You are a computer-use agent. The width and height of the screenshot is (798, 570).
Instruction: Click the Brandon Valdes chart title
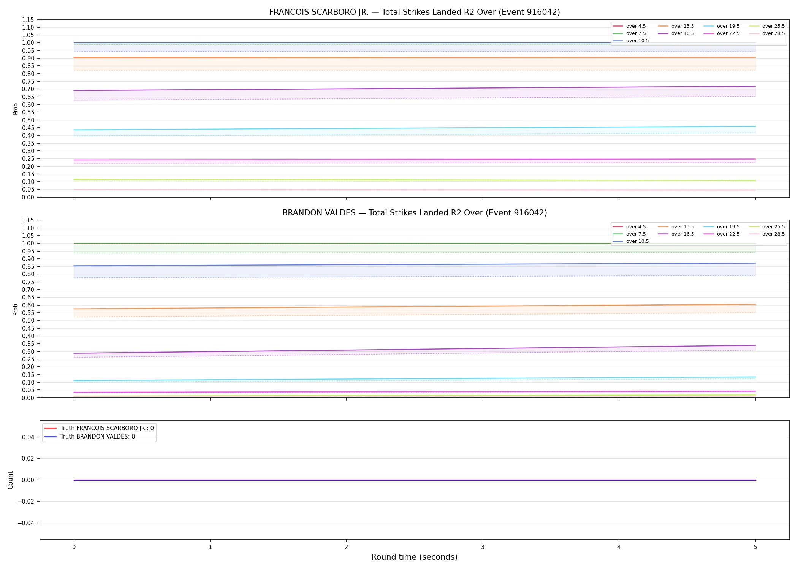coord(414,213)
